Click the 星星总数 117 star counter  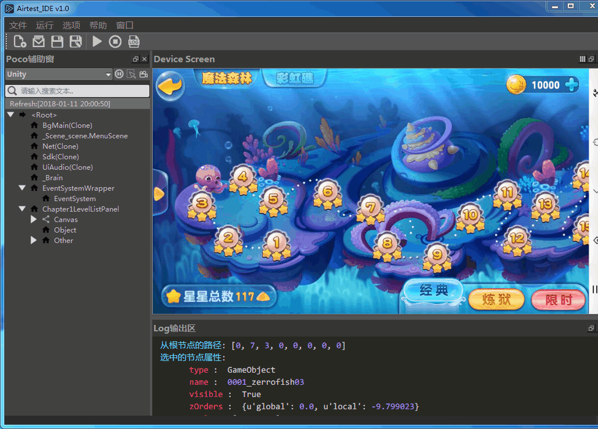[219, 296]
